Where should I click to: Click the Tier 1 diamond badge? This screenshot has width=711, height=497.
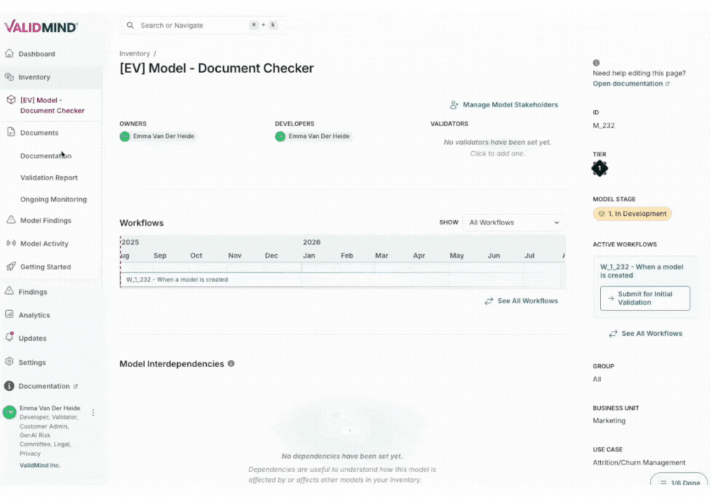599,168
